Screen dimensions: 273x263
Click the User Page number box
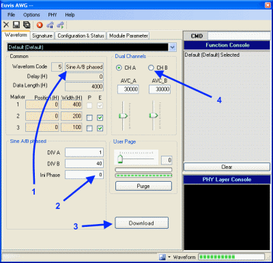[167, 160]
